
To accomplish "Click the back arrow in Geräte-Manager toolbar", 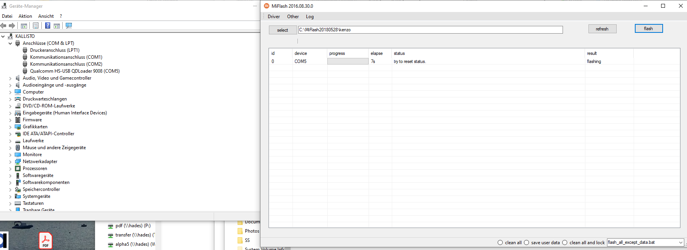I will point(3,26).
